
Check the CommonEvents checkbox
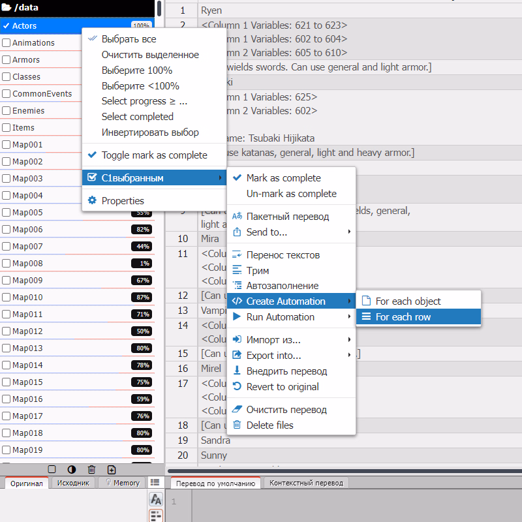(x=7, y=93)
